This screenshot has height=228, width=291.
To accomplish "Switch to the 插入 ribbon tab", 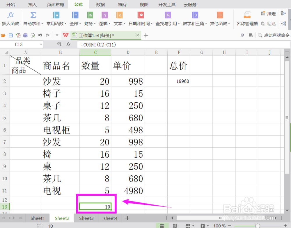I will tap(32, 4).
